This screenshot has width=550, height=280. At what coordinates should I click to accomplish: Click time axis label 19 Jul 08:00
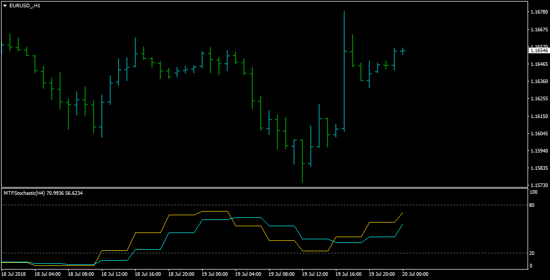point(282,274)
